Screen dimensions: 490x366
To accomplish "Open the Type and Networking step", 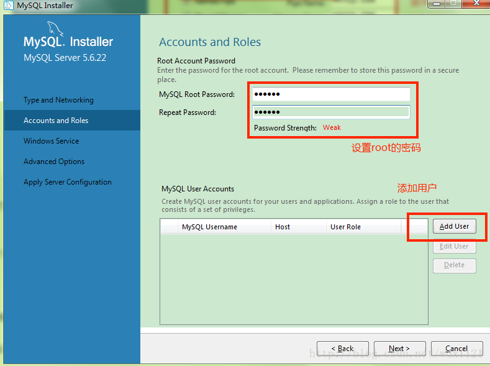I will click(x=58, y=100).
